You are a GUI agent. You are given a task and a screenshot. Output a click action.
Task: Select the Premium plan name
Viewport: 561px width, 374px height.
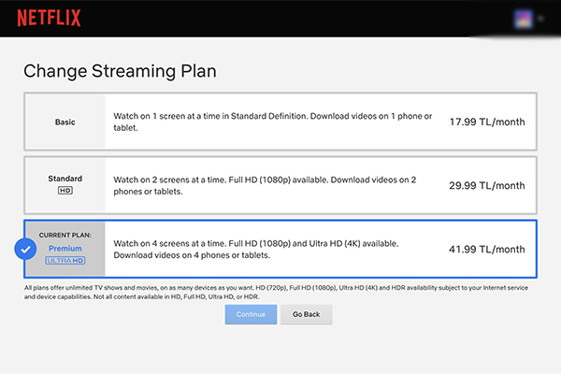pos(65,248)
